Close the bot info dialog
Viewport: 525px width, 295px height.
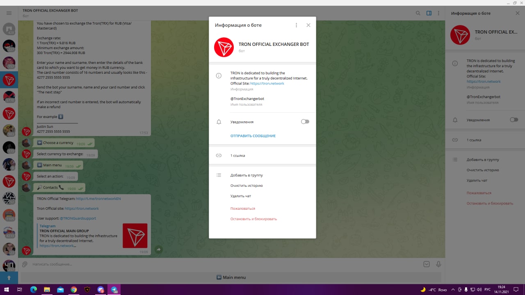[308, 25]
